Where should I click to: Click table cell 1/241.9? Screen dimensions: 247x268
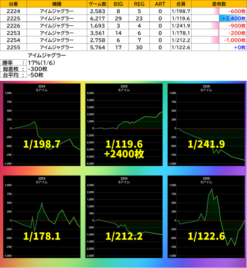click(181, 26)
